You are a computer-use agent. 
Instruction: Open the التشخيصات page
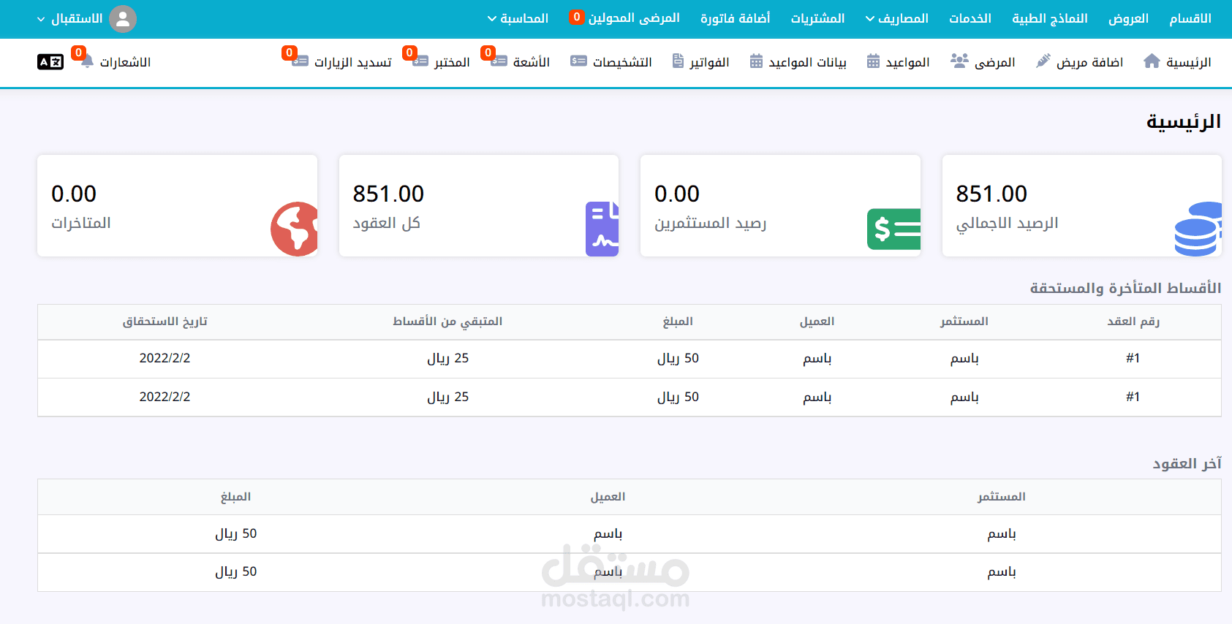(622, 62)
